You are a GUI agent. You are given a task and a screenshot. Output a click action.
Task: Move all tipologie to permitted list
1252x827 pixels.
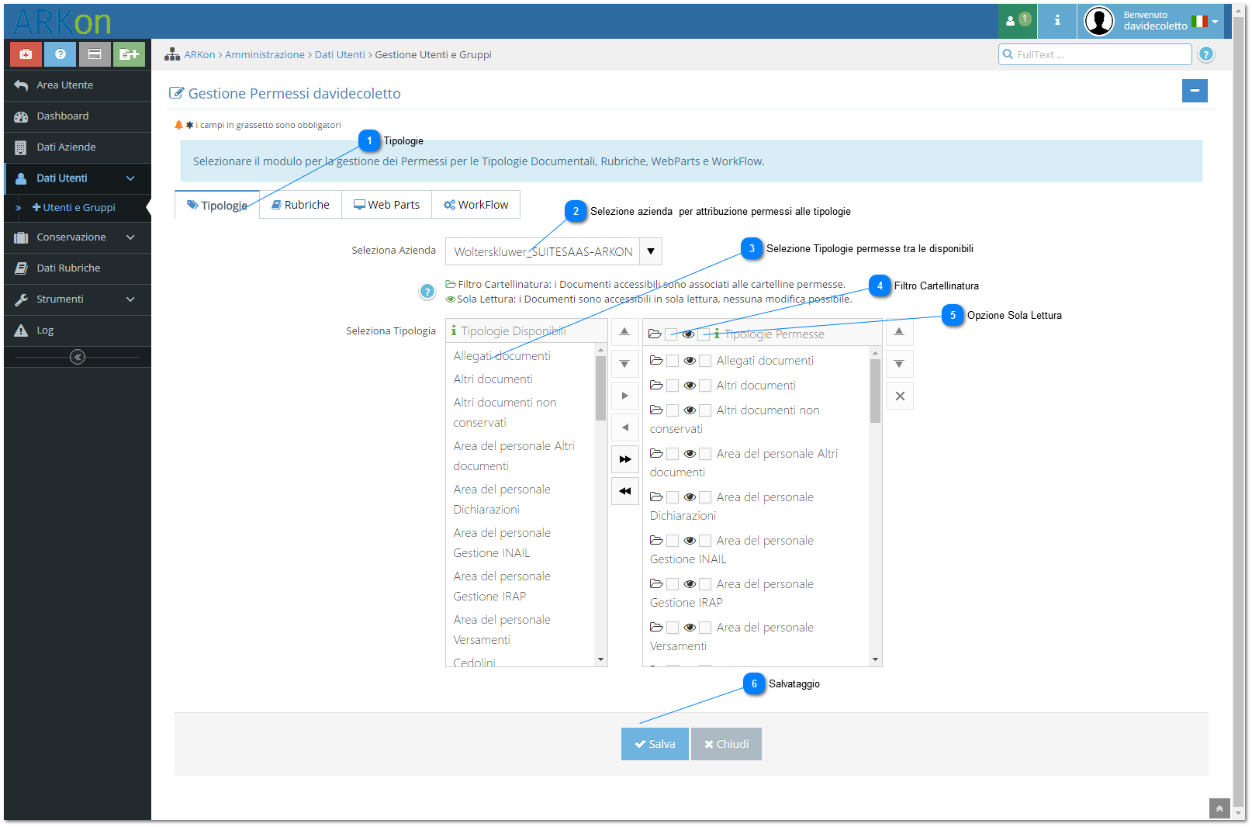point(624,459)
